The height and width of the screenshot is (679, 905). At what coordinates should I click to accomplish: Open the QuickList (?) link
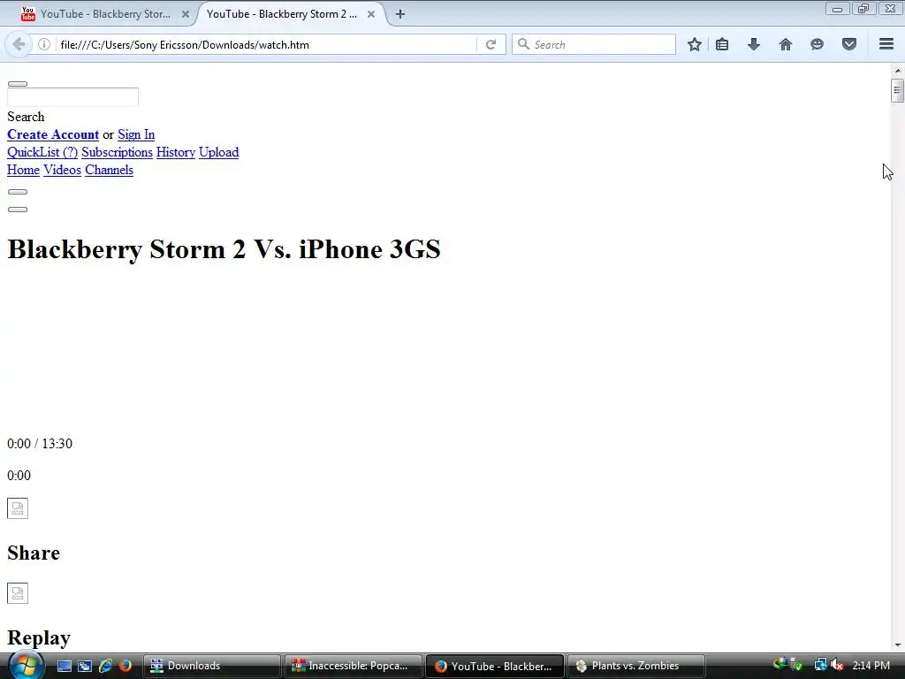(42, 152)
